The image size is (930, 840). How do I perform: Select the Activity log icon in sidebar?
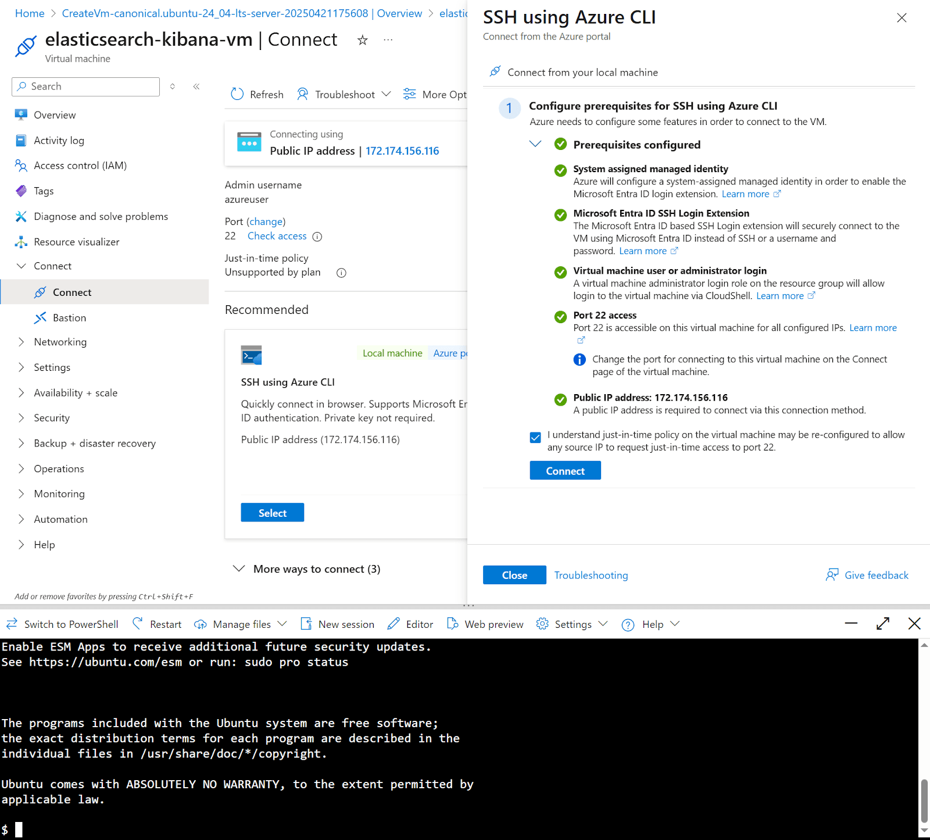(21, 140)
